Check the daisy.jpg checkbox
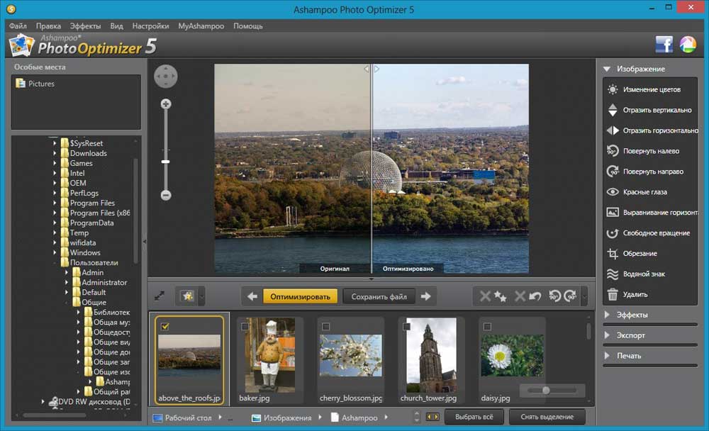Image resolution: width=709 pixels, height=431 pixels. 487,327
